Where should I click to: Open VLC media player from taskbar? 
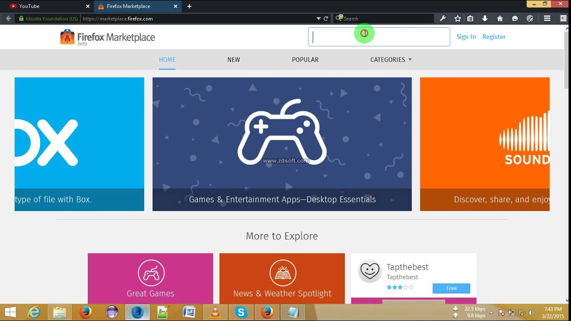point(215,312)
